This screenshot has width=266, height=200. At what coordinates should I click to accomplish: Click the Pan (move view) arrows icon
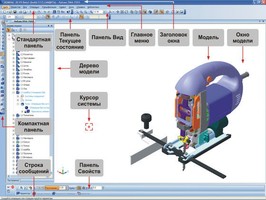tap(118, 12)
